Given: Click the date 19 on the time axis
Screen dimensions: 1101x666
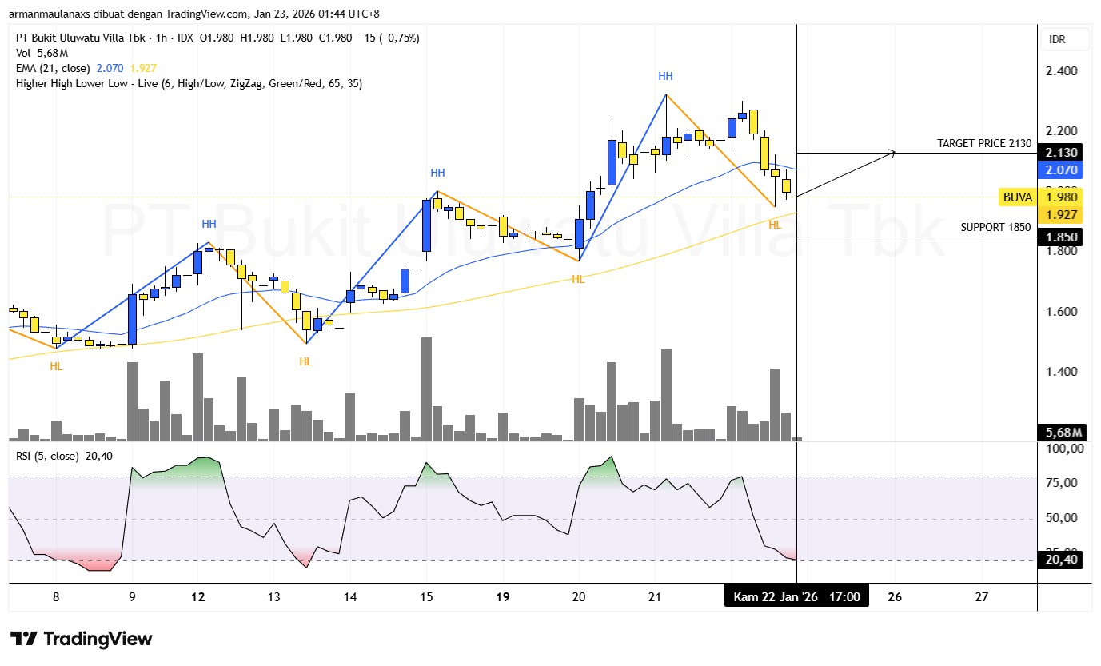Looking at the screenshot, I should click(x=503, y=596).
